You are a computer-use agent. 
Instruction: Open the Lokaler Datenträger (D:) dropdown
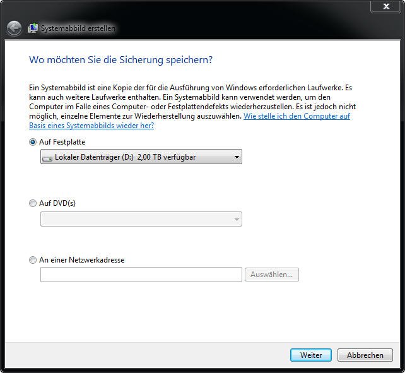click(141, 157)
